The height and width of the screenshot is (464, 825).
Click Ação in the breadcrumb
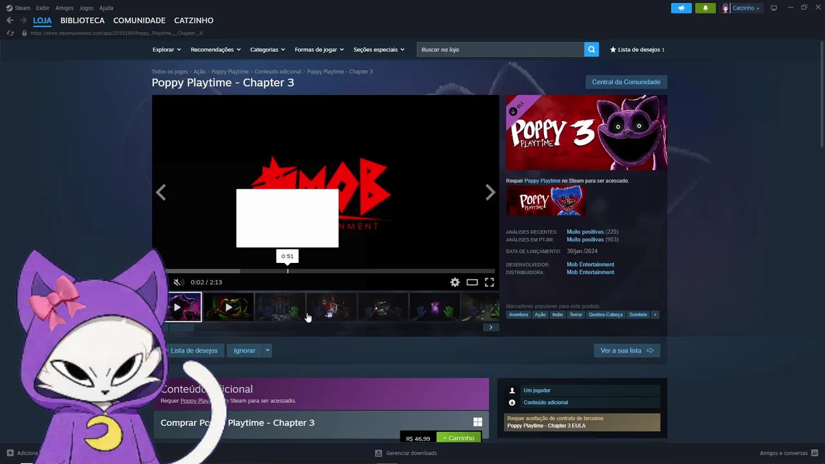[x=199, y=72]
